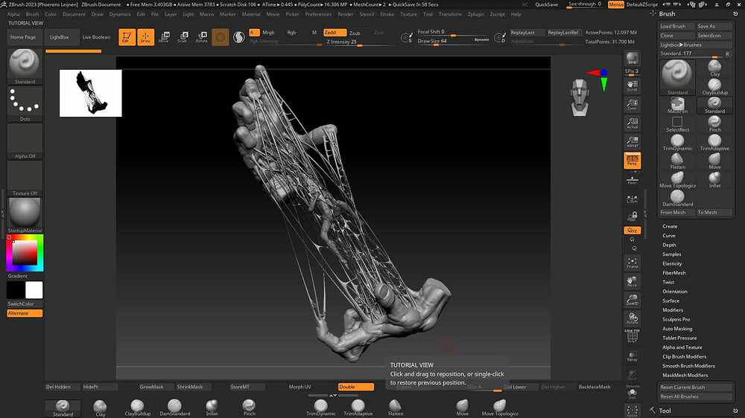Toggle the Floor grid
Screen dimensions: 745x418
tap(632, 180)
